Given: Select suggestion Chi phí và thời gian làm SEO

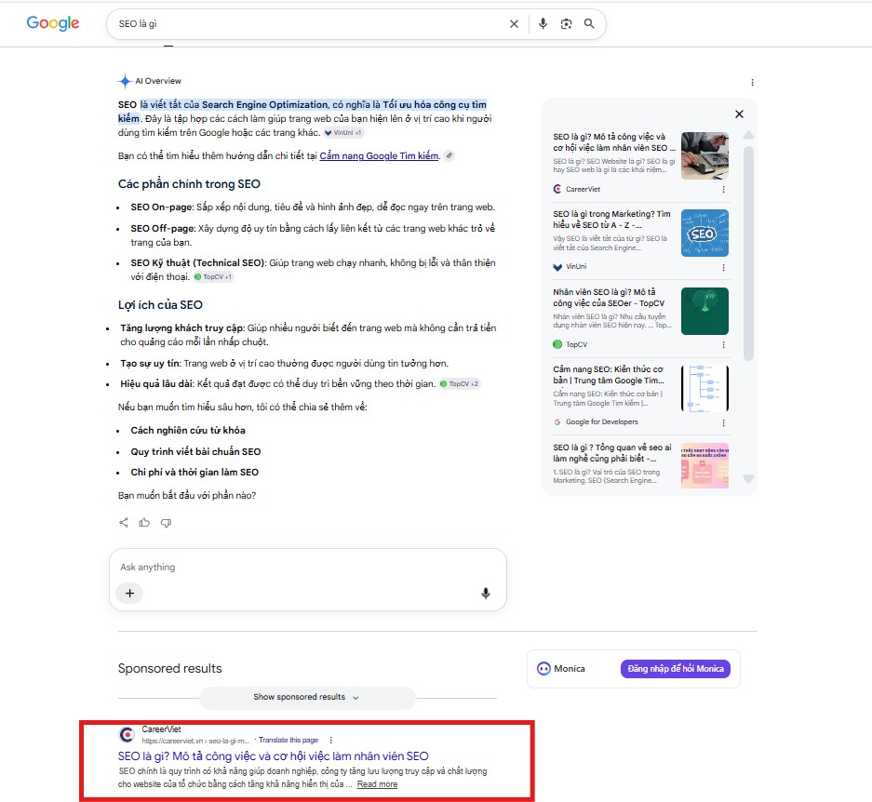Looking at the screenshot, I should pos(195,473).
